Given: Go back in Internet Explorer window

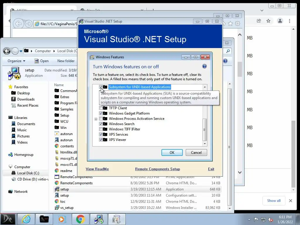Looking at the screenshot, I should tap(18, 24).
